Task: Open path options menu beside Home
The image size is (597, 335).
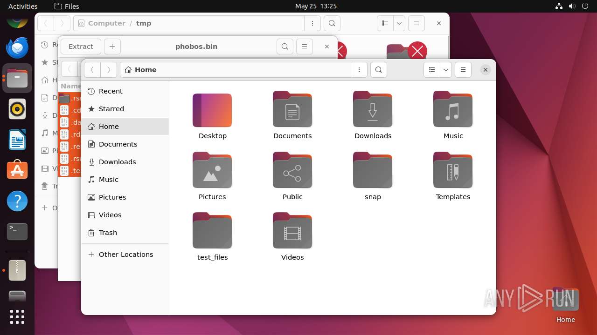Action: click(x=359, y=70)
